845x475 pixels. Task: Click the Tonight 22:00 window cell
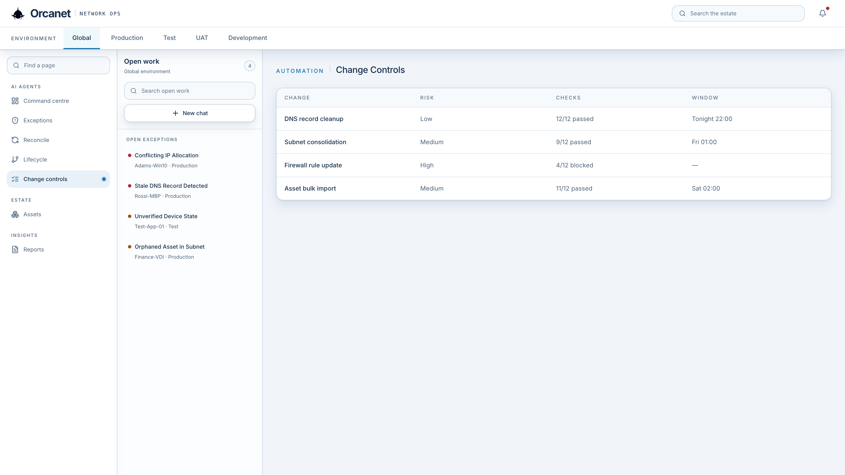[x=712, y=119]
